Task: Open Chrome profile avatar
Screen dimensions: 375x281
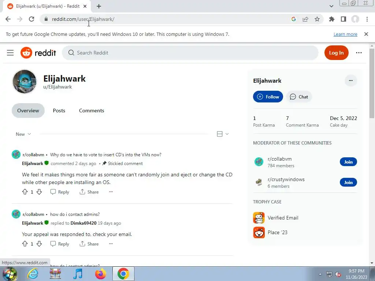Action: [355, 19]
